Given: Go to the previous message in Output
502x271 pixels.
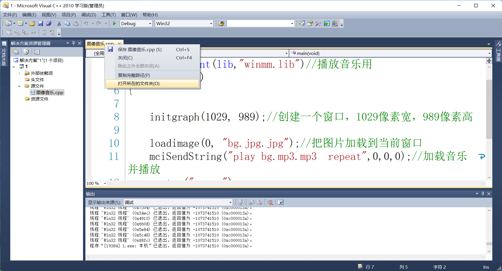Looking at the screenshot, I should tap(251, 202).
